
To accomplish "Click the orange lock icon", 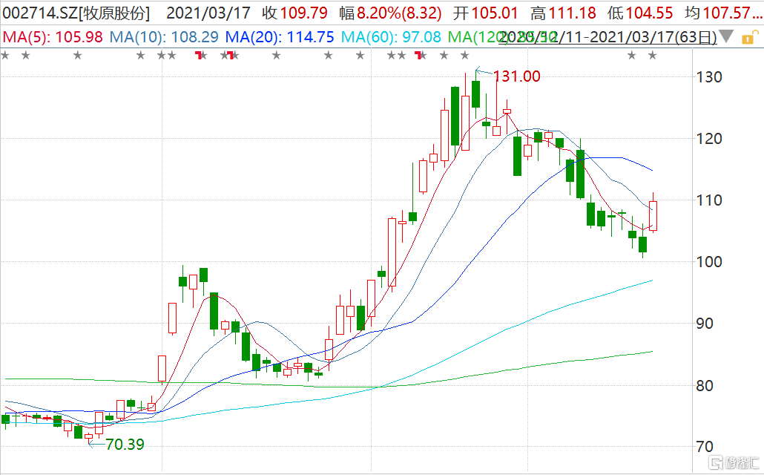I will coord(750,38).
